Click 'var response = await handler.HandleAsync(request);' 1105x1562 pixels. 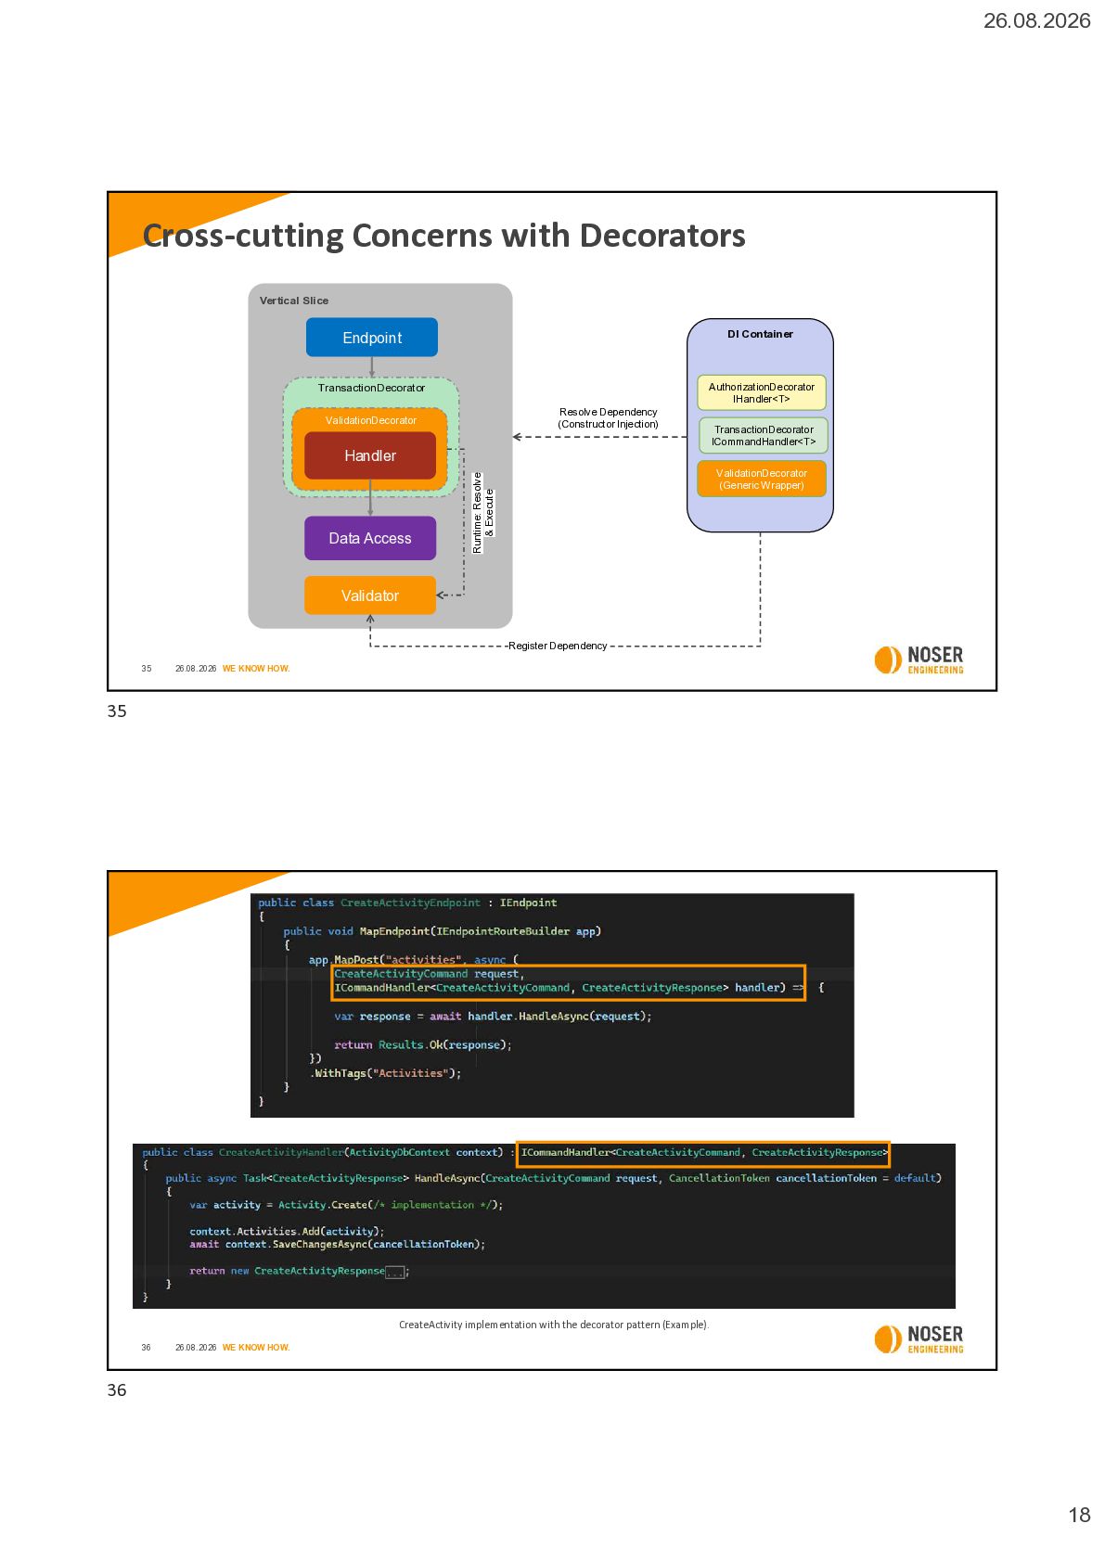tap(493, 1017)
